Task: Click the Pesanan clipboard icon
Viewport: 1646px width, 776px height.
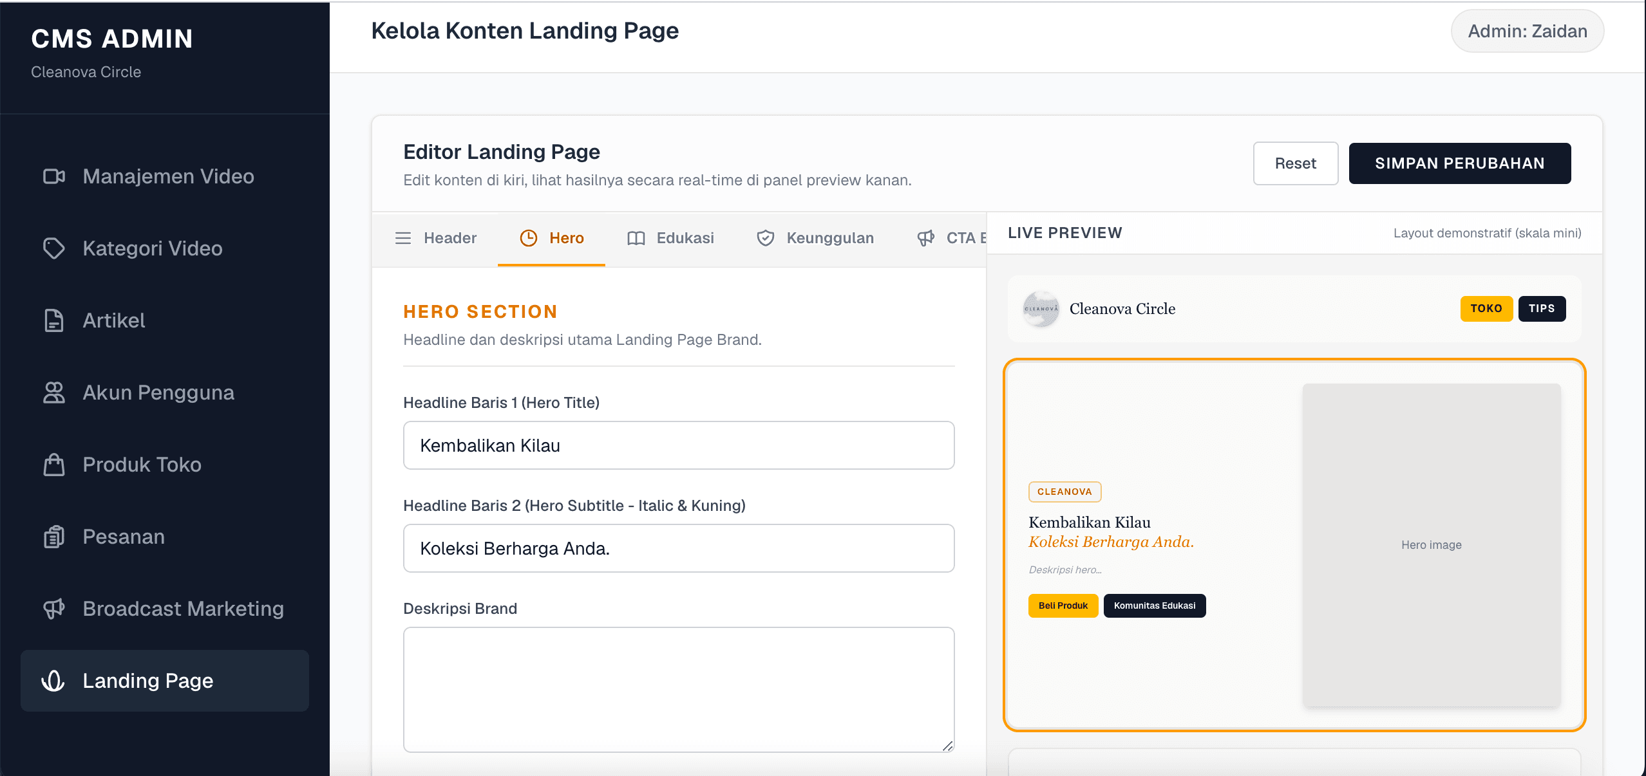Action: coord(54,537)
